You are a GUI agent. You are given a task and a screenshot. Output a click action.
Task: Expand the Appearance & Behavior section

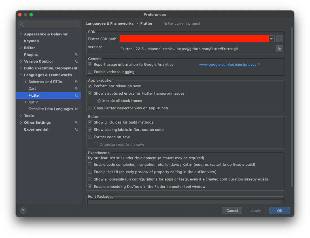pyautogui.click(x=20, y=34)
